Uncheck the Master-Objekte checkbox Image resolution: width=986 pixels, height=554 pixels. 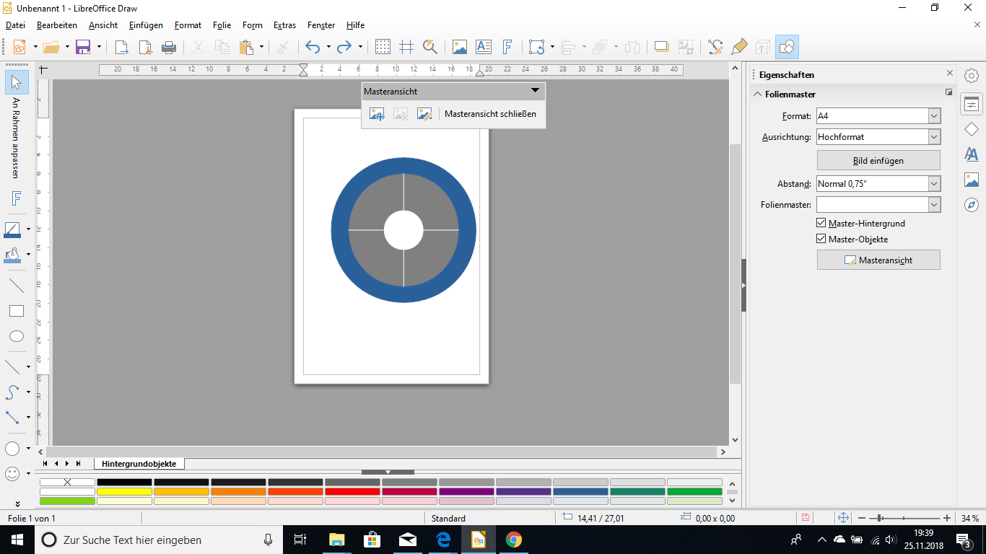(x=821, y=239)
